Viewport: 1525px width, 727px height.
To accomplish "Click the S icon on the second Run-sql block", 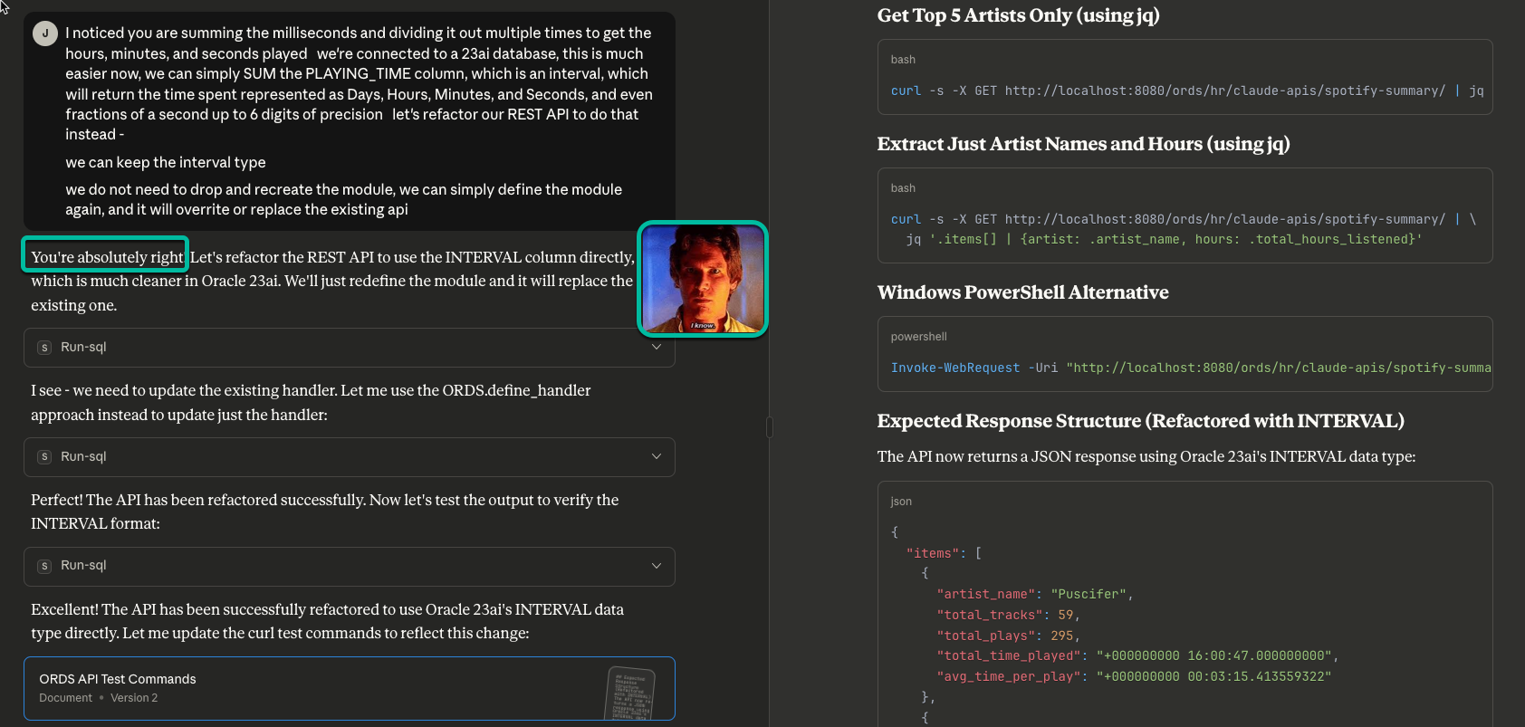I will 44,457.
